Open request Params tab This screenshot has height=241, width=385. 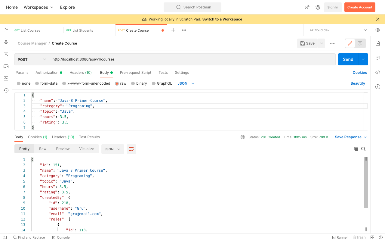[x=22, y=73]
